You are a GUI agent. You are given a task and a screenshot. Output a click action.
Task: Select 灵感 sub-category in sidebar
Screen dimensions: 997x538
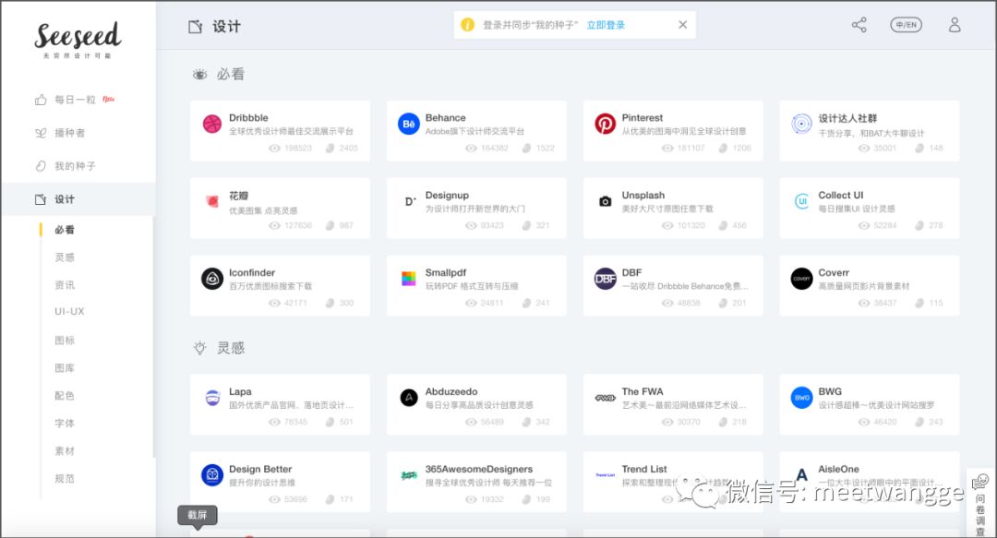click(x=65, y=257)
